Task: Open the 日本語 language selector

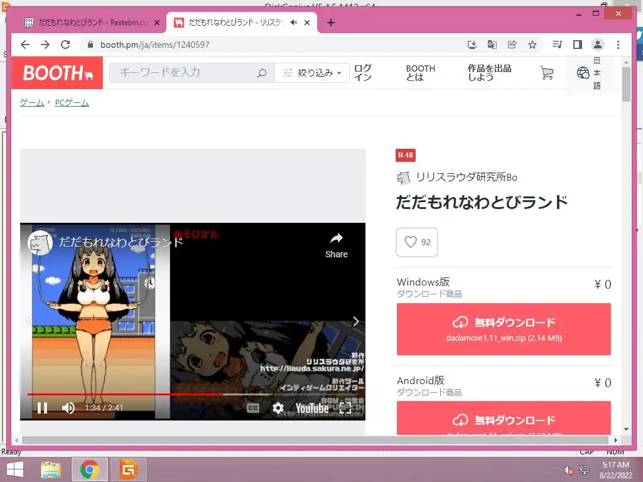Action: tap(589, 73)
